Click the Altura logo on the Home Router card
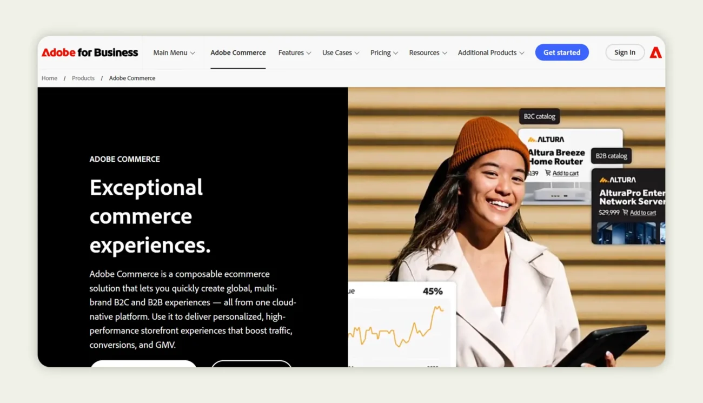Image resolution: width=703 pixels, height=403 pixels. click(x=546, y=139)
